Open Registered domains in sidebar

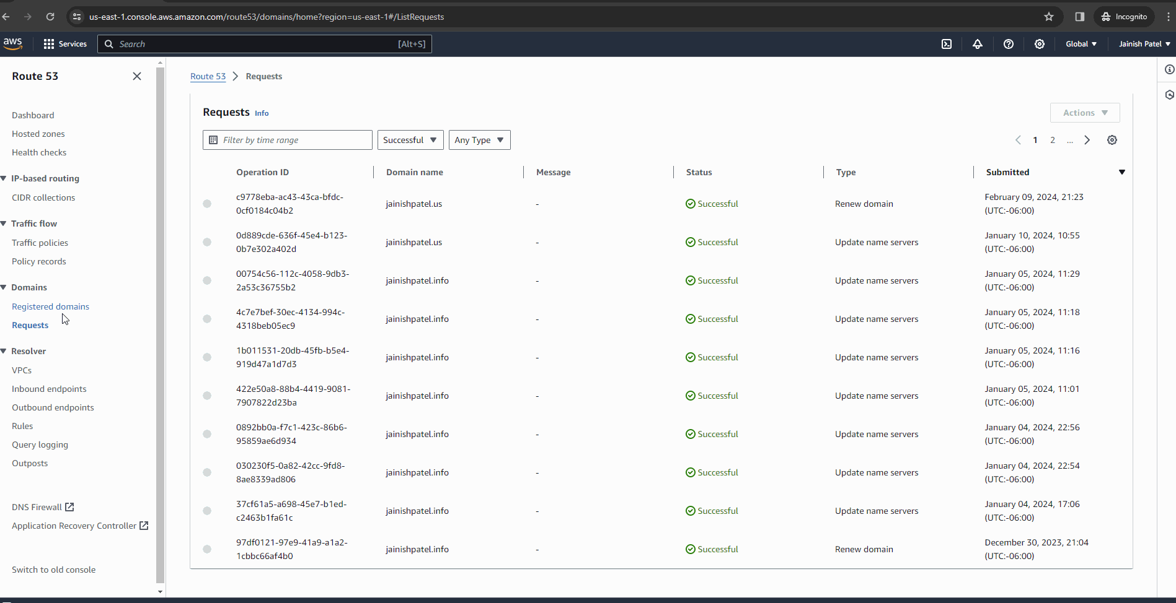pyautogui.click(x=50, y=306)
